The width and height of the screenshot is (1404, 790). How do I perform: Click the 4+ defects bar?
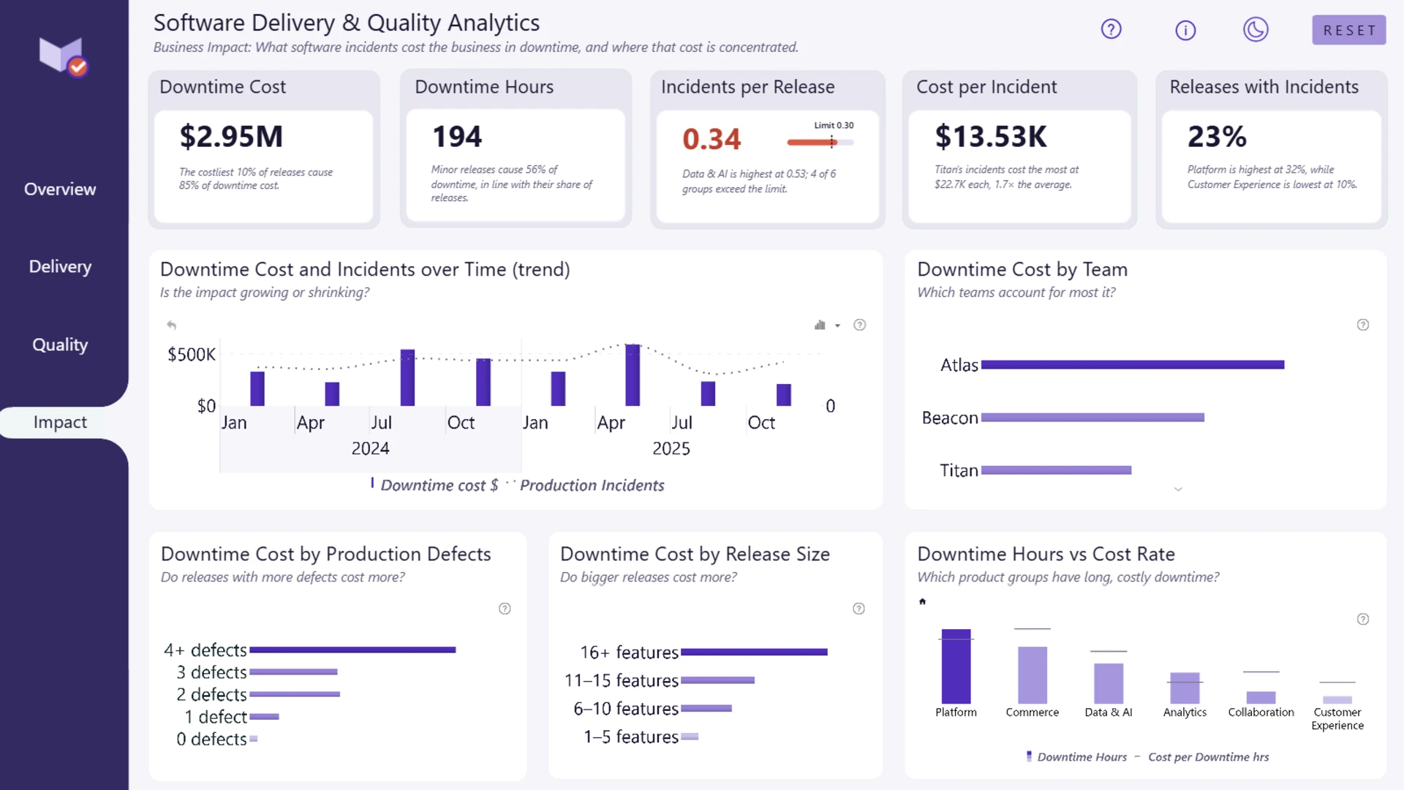tap(352, 650)
